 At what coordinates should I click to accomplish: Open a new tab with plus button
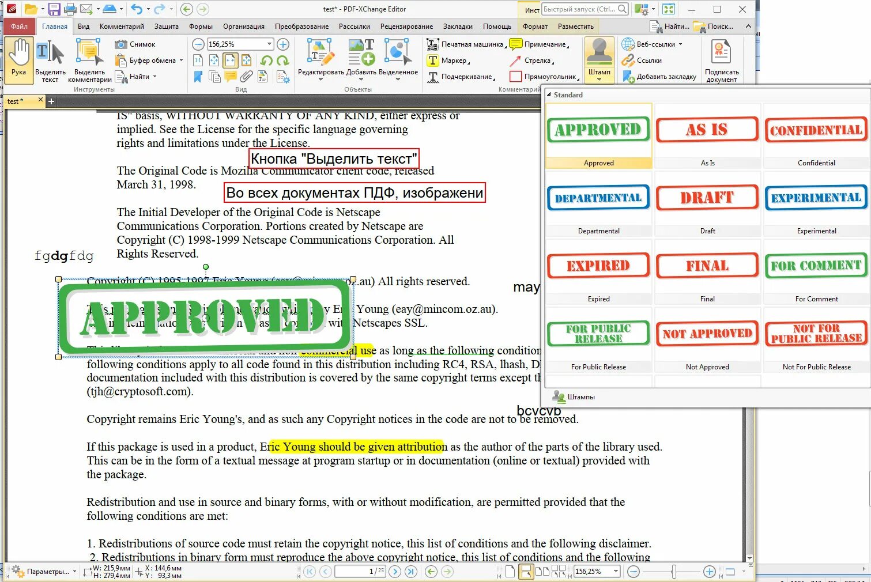click(51, 101)
